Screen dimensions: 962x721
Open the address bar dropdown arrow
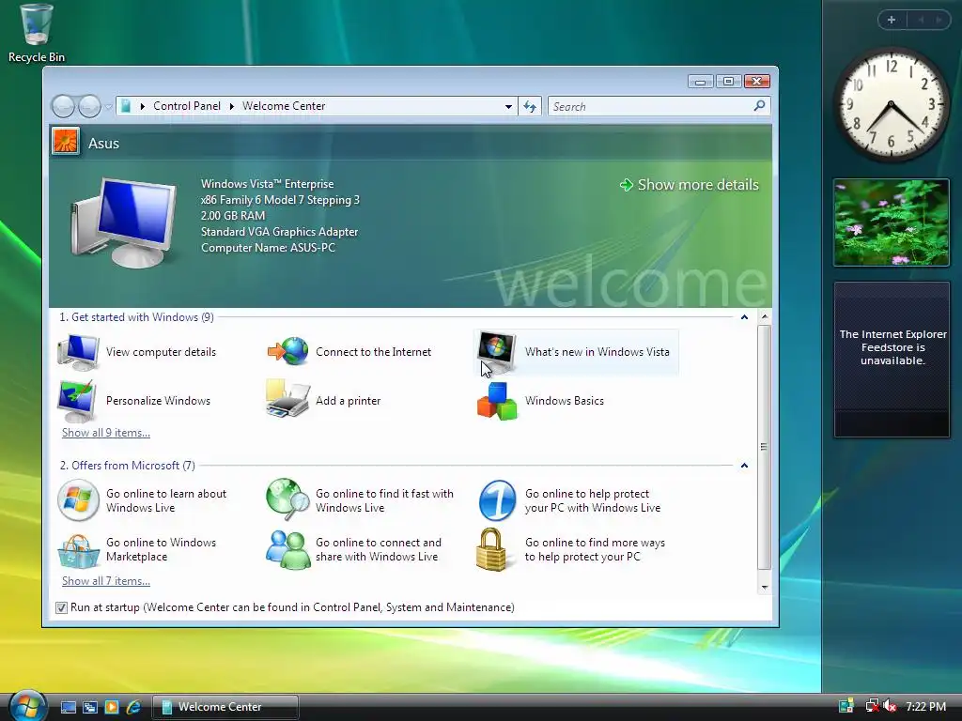[508, 107]
